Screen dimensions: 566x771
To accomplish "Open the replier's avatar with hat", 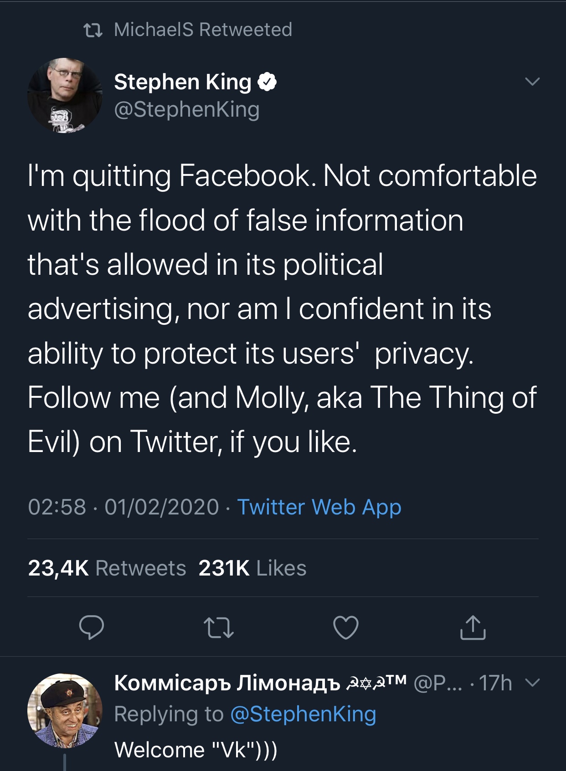I will coord(65,711).
